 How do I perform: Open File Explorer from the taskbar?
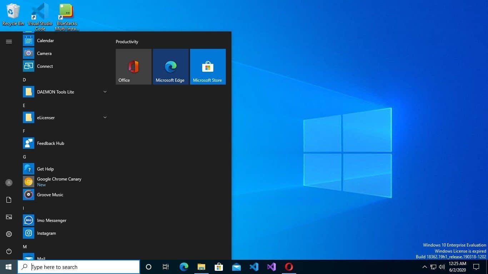point(201,267)
